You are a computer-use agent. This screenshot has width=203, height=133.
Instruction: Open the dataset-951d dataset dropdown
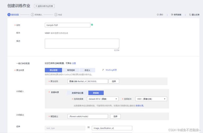pyautogui.click(x=102, y=99)
